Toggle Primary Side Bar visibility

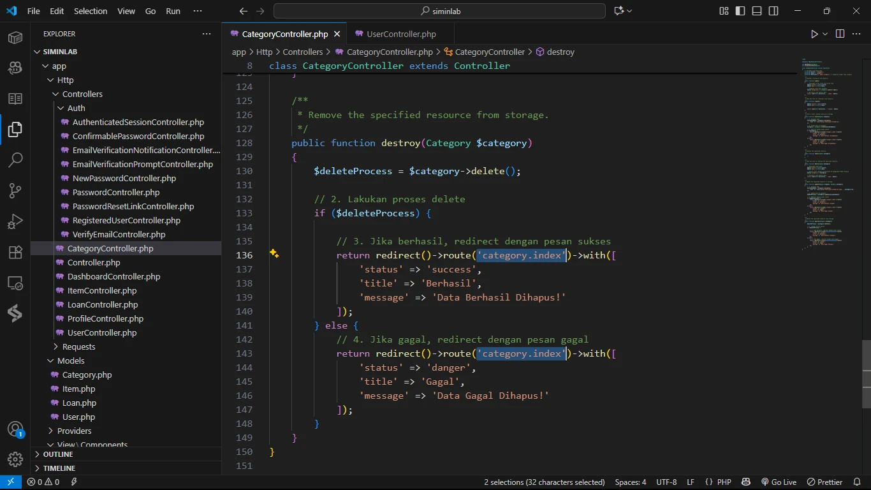(740, 11)
